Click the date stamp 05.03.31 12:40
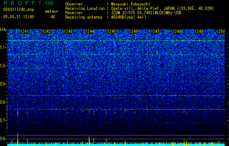Viewport: 229px width, 146px height. pos(19,17)
